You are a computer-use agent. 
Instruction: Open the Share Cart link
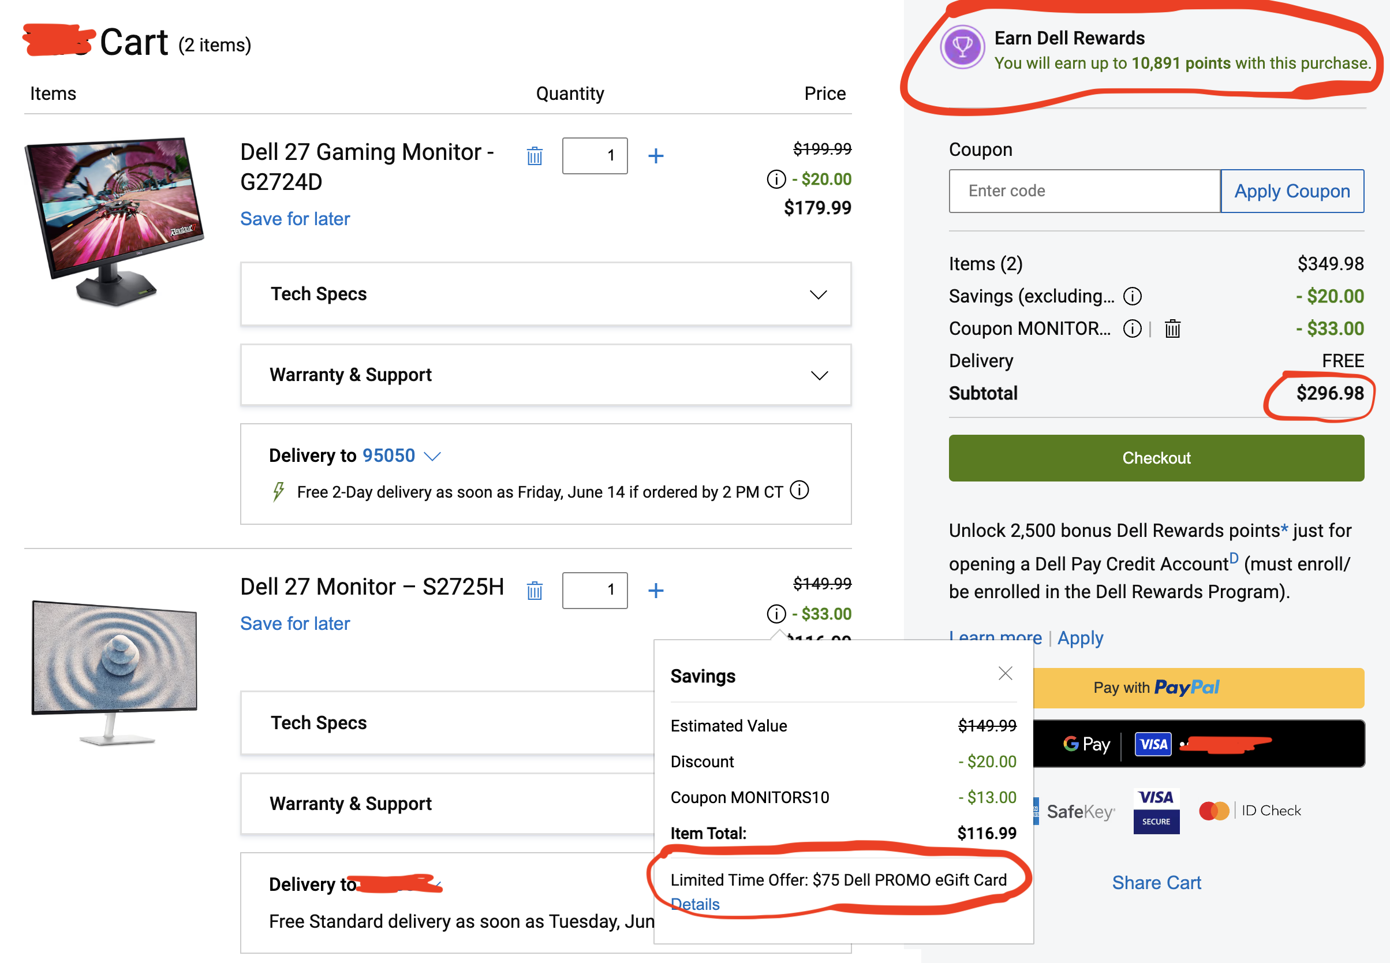coord(1156,883)
